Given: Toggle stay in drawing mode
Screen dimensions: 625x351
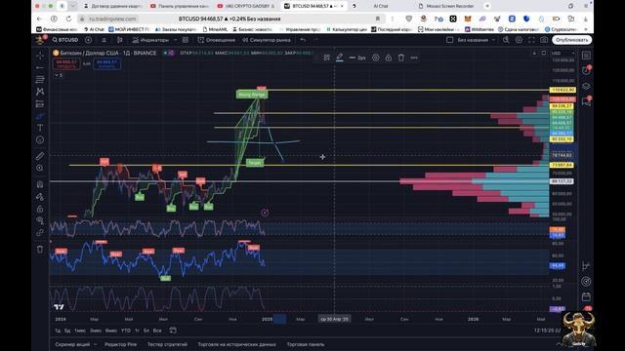Looking at the screenshot, I should point(40,197).
